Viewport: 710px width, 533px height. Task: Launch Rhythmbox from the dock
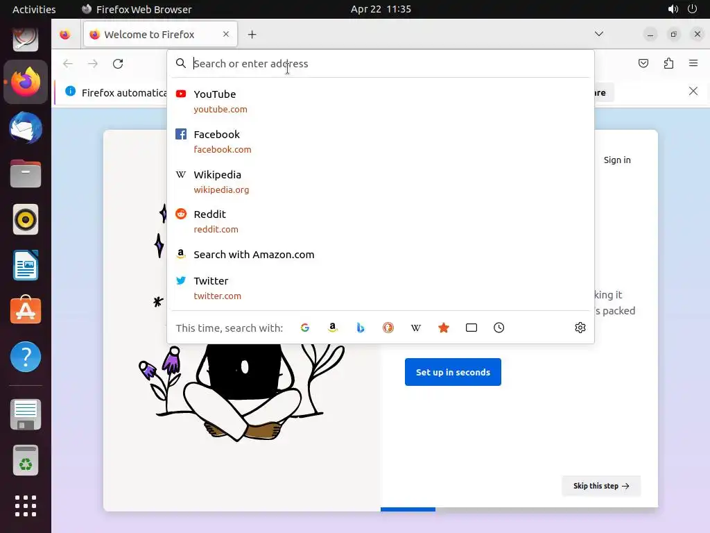[x=26, y=219]
